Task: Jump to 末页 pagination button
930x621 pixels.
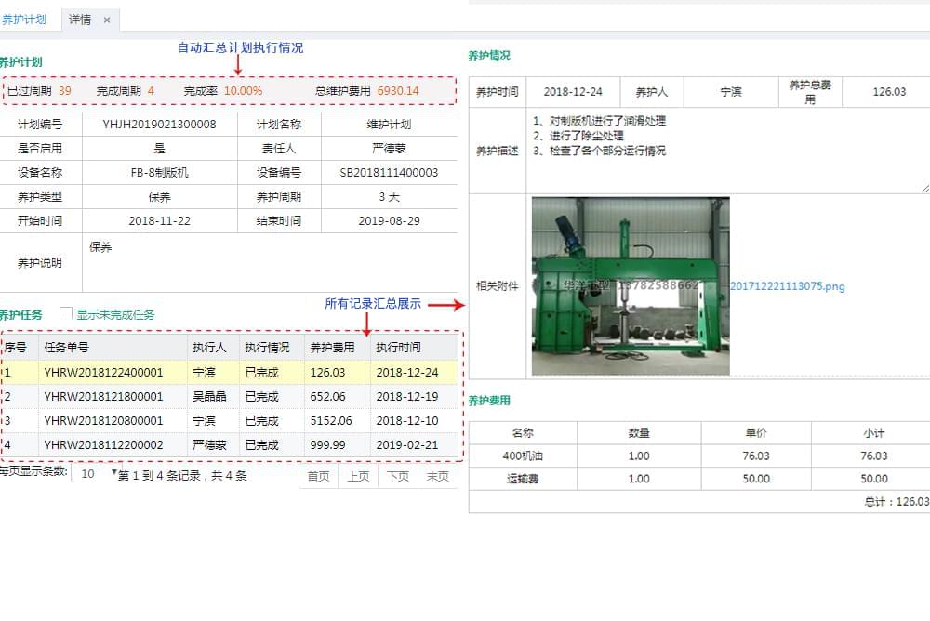Action: (438, 476)
